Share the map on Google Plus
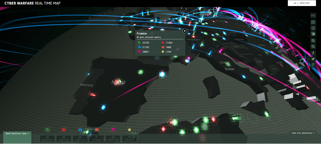The width and height of the screenshot is (321, 144). pyautogui.click(x=313, y=64)
